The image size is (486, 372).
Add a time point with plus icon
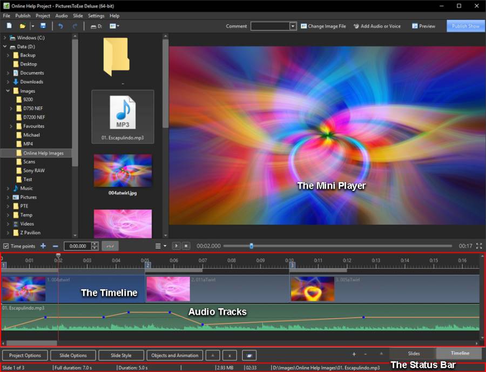coord(43,246)
